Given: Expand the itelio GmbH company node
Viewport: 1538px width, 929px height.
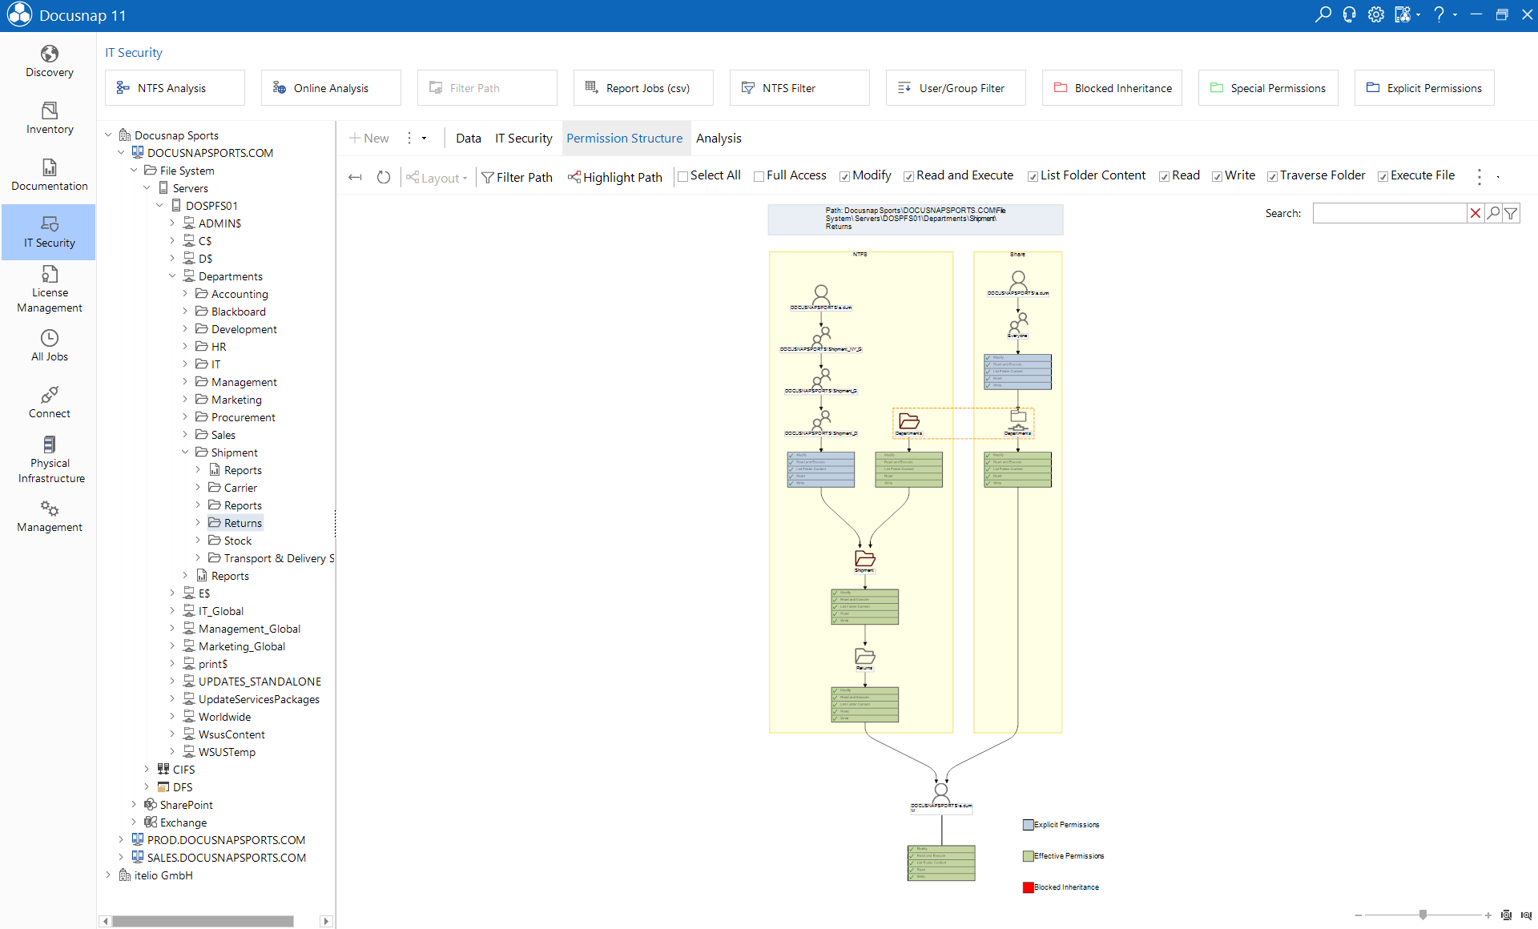Looking at the screenshot, I should click(x=108, y=875).
